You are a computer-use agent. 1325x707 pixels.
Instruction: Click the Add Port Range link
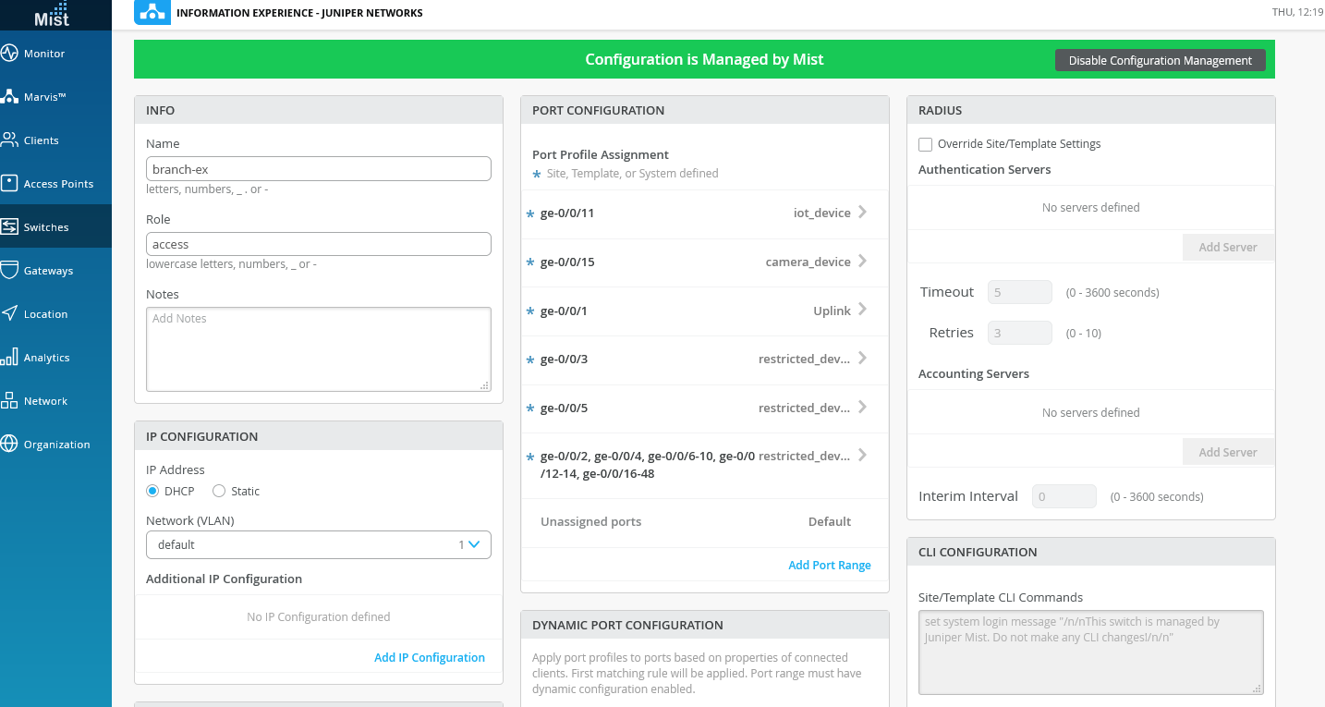click(x=829, y=565)
